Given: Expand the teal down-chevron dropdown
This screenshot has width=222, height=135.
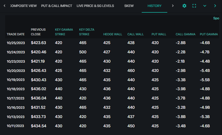Looking at the screenshot, I should (205, 6).
